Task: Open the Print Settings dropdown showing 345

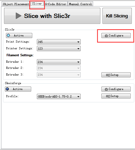Action: point(59,42)
